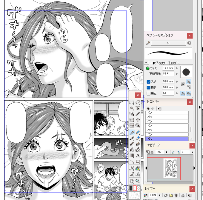Open the history panel menu
The height and width of the screenshot is (200, 203).
[x=160, y=109]
